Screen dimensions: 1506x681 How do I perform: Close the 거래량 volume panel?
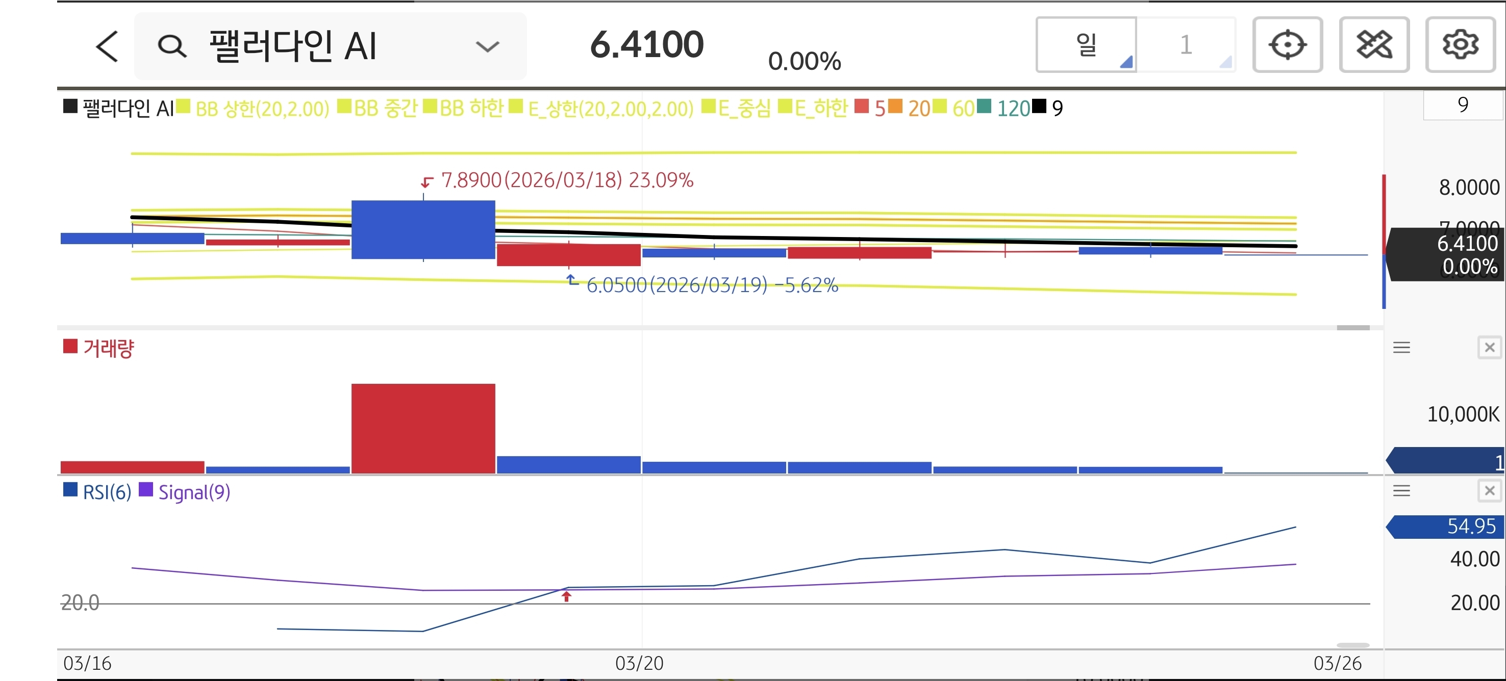click(1489, 348)
